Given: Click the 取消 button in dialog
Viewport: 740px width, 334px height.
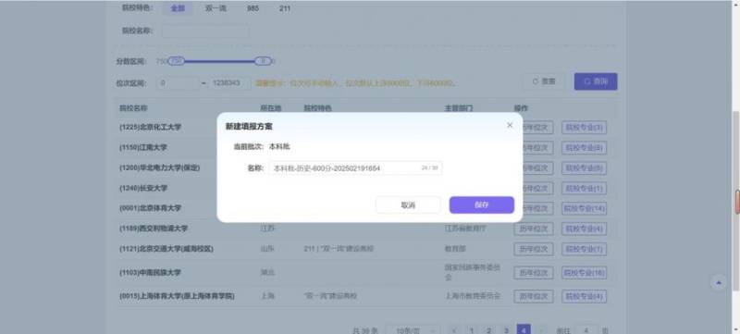Looking at the screenshot, I should (x=408, y=204).
